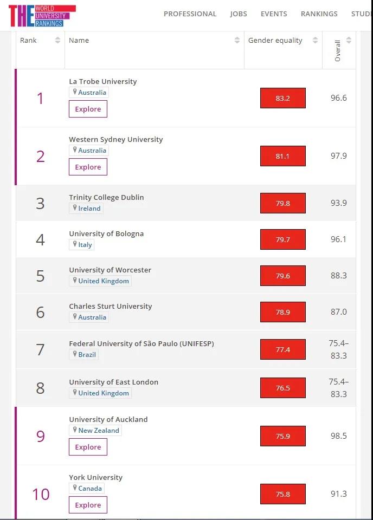Viewport: 373px width, 520px height.
Task: Click La Trobe's red 83.2 score box
Action: (x=282, y=99)
